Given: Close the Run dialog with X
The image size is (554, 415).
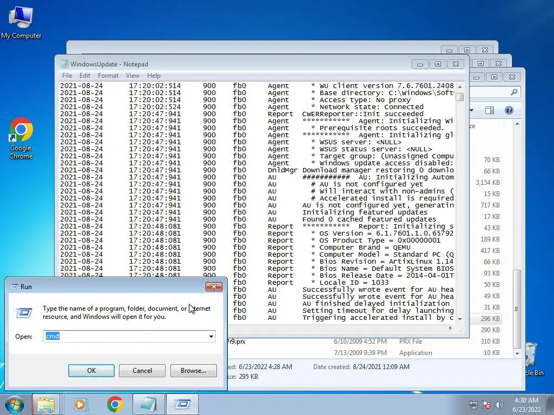Looking at the screenshot, I should pyautogui.click(x=214, y=286).
